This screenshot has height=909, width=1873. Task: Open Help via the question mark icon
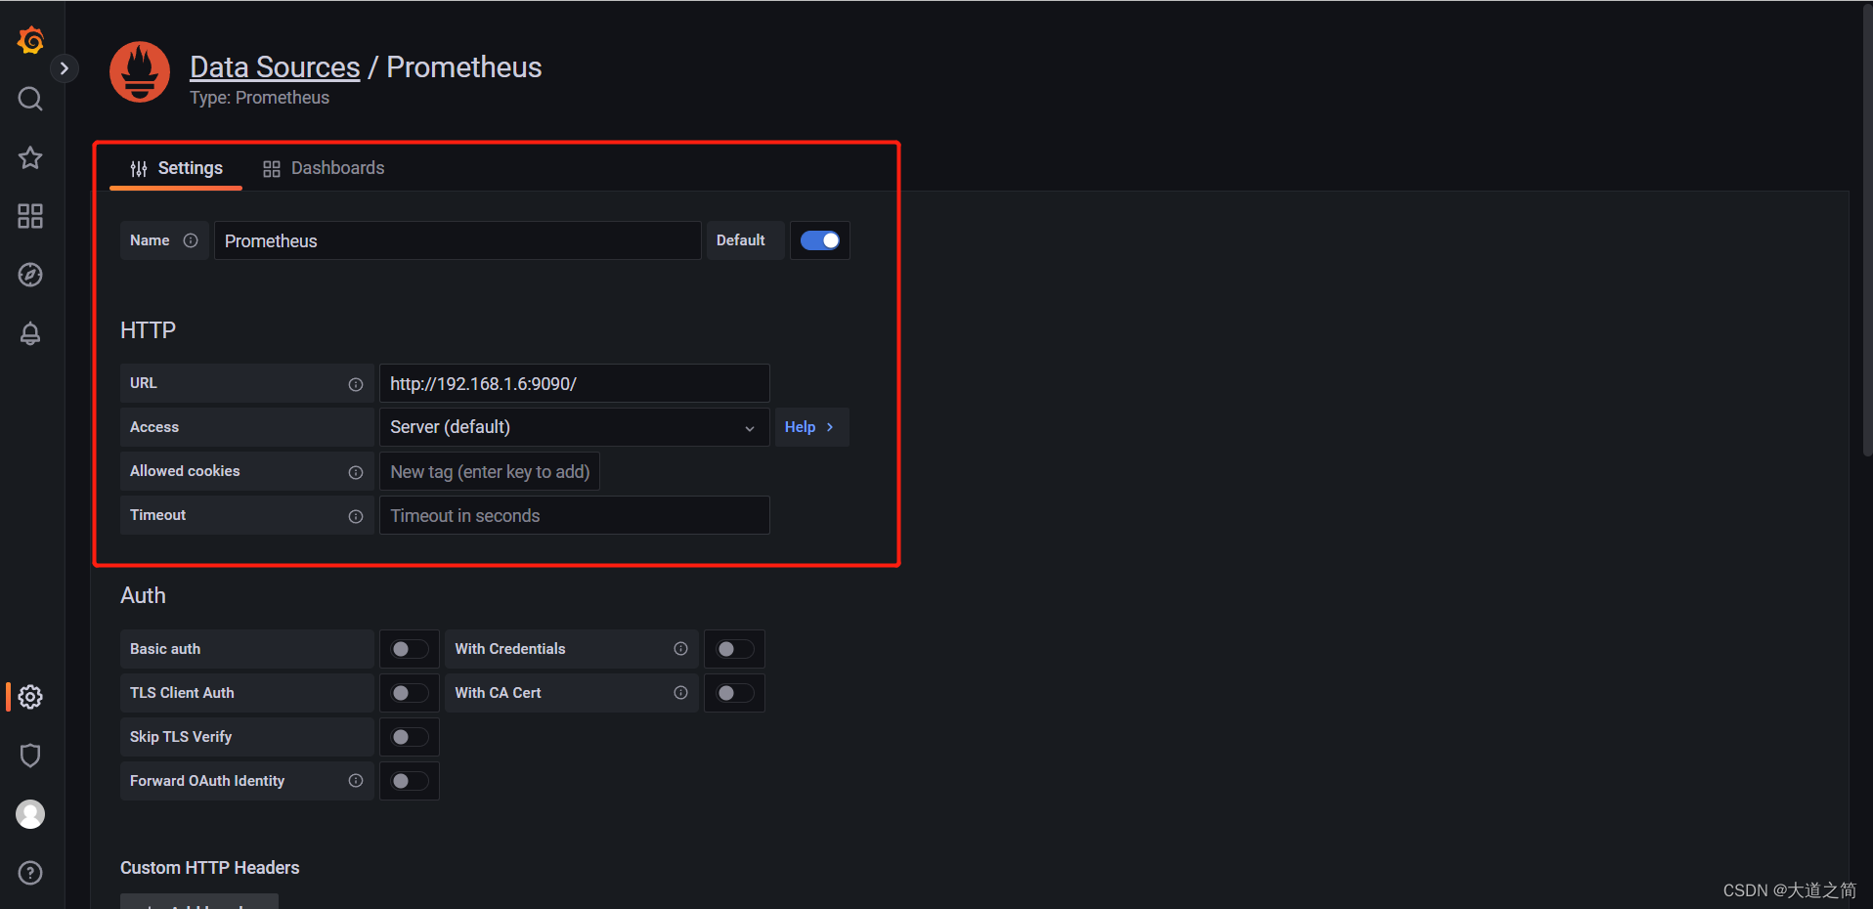pyautogui.click(x=30, y=872)
